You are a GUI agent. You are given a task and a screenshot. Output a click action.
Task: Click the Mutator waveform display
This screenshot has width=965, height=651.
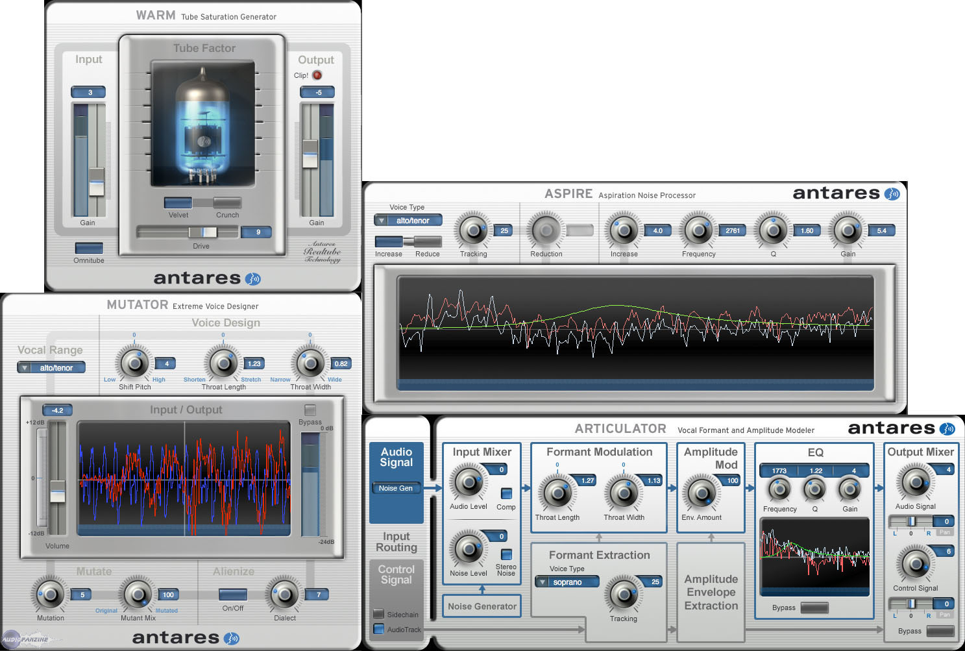[x=184, y=478]
